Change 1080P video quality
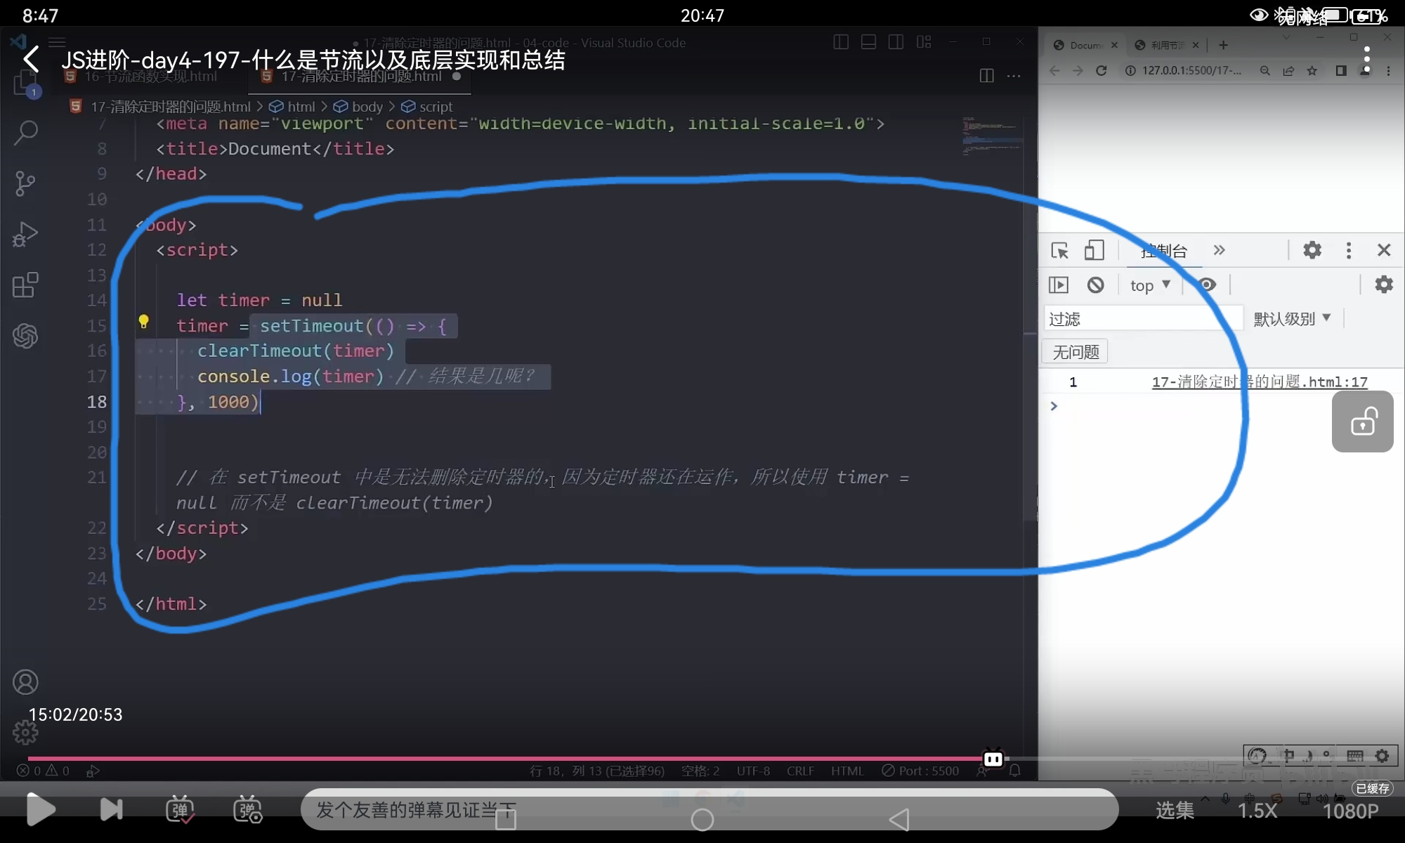The width and height of the screenshot is (1405, 843). tap(1350, 811)
